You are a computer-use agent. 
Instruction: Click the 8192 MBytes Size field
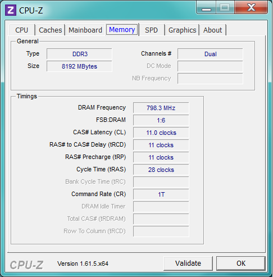[79, 66]
